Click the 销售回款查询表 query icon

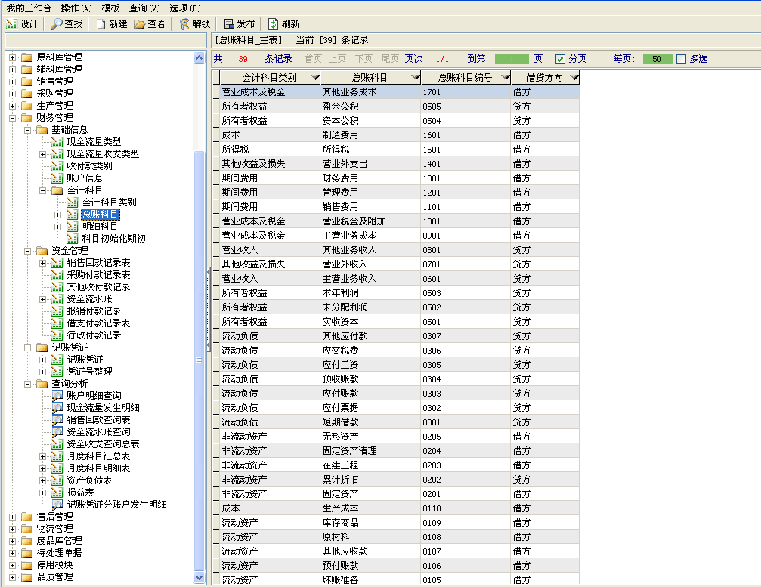[57, 420]
